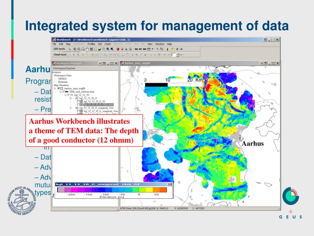Screen dimensions: 314x236
Task: Click the yellow lightning icon in GIS tools
Action: (172, 49)
